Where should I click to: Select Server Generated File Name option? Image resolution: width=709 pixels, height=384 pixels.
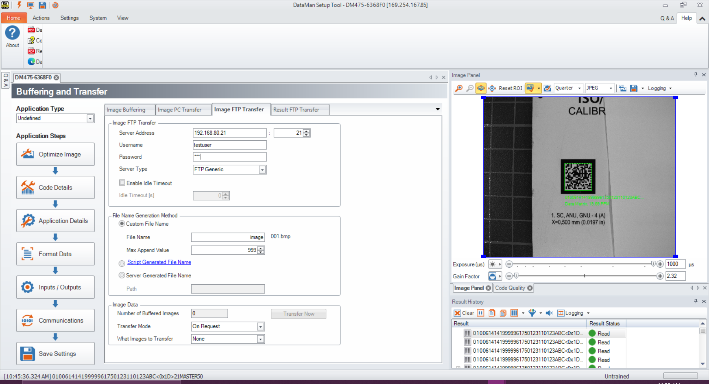122,275
